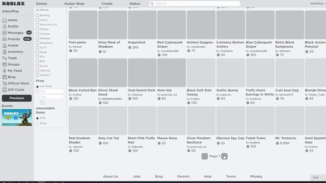Check the Military genre filter
Screen dimensions: 326x183
coord(37,29)
